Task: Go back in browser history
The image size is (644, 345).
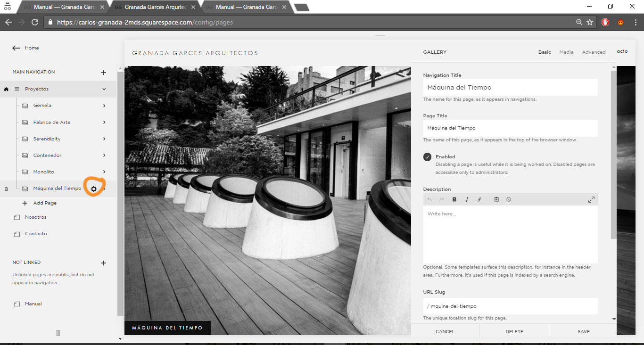Action: 8,22
